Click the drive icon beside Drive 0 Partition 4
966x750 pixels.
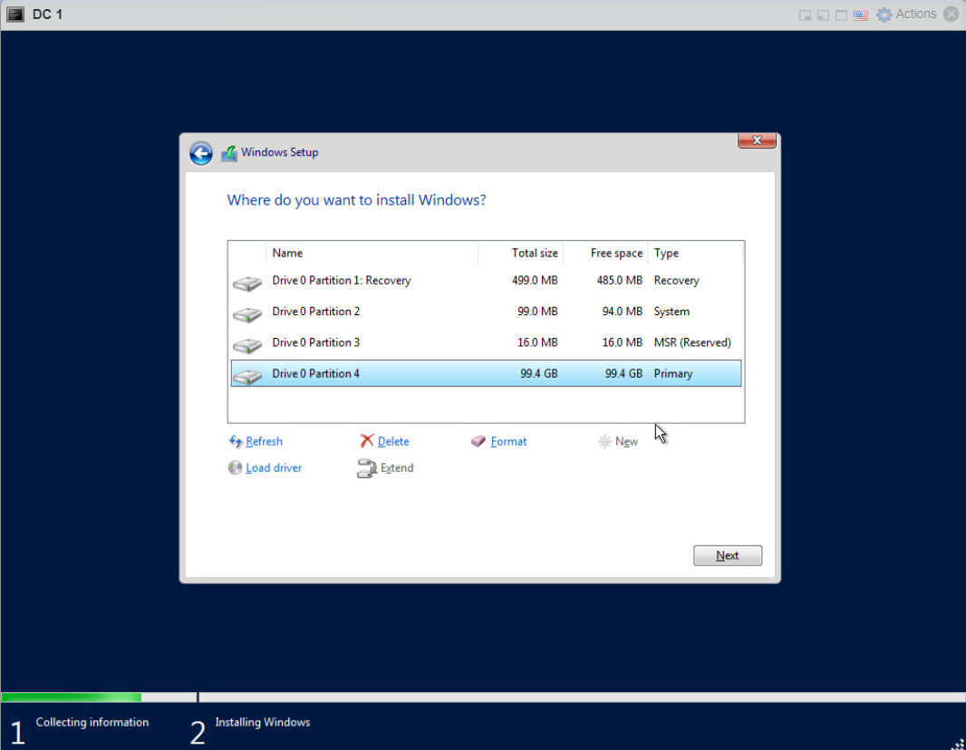247,376
